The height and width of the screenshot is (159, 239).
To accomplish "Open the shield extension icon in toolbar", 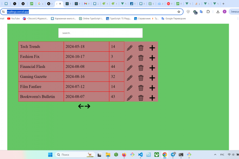I will click(188, 12).
